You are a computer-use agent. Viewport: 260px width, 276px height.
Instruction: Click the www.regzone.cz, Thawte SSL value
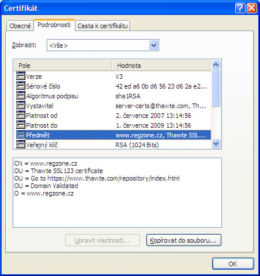pyautogui.click(x=160, y=135)
